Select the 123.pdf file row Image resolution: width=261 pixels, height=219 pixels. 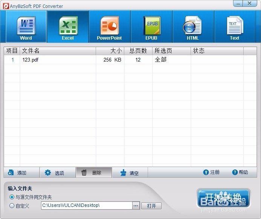[130, 60]
